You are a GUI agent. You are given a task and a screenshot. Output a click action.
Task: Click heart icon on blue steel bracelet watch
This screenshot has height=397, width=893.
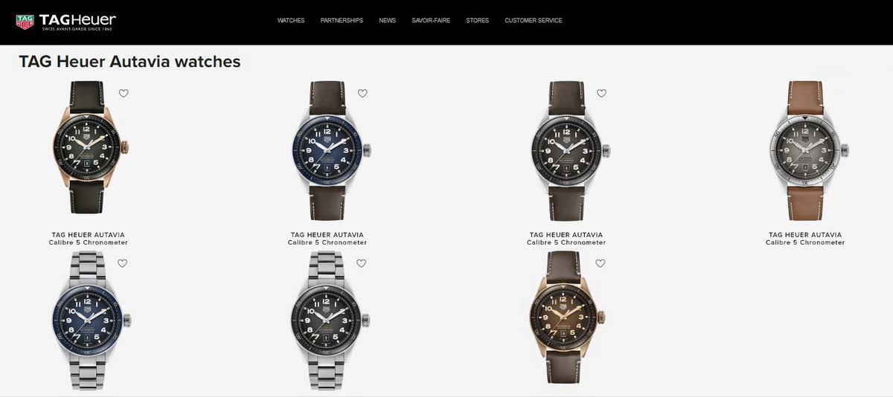pyautogui.click(x=123, y=262)
